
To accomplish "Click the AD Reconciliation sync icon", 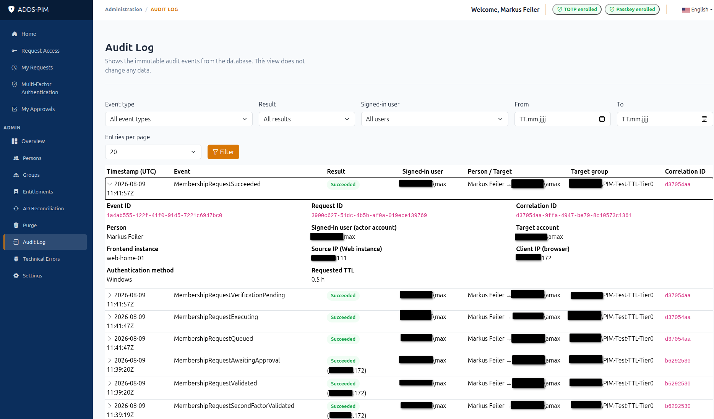I will pyautogui.click(x=16, y=208).
